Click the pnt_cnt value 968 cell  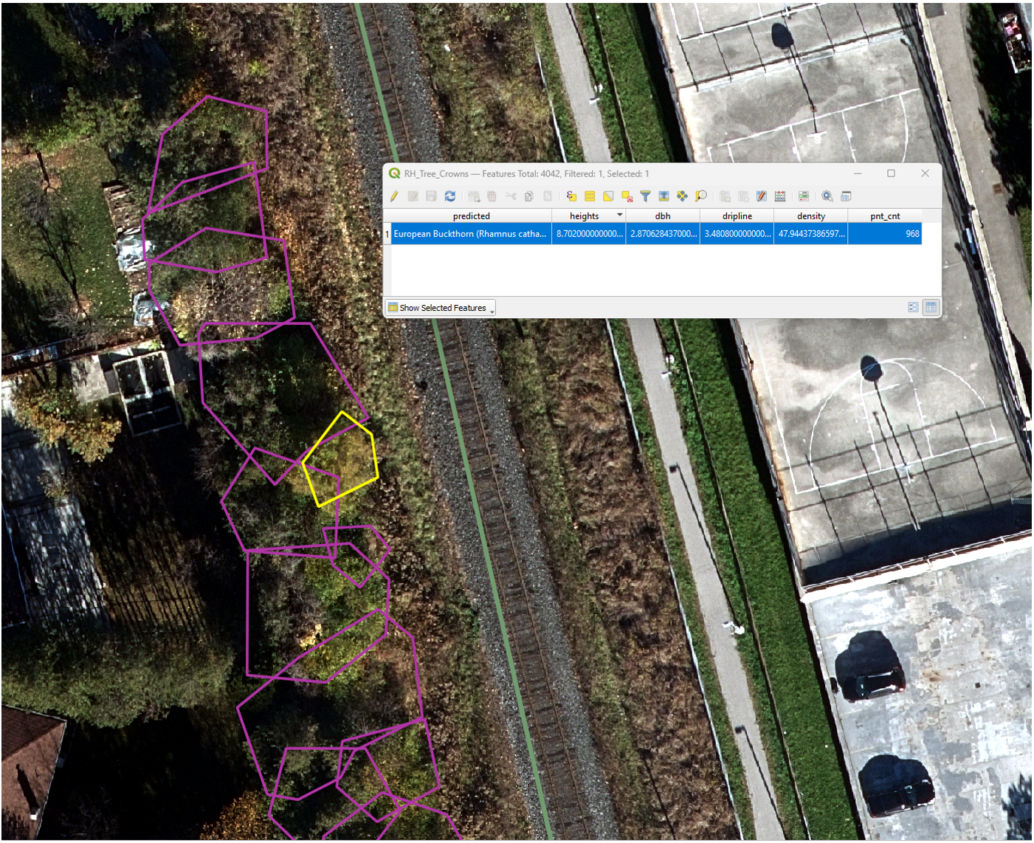[885, 233]
